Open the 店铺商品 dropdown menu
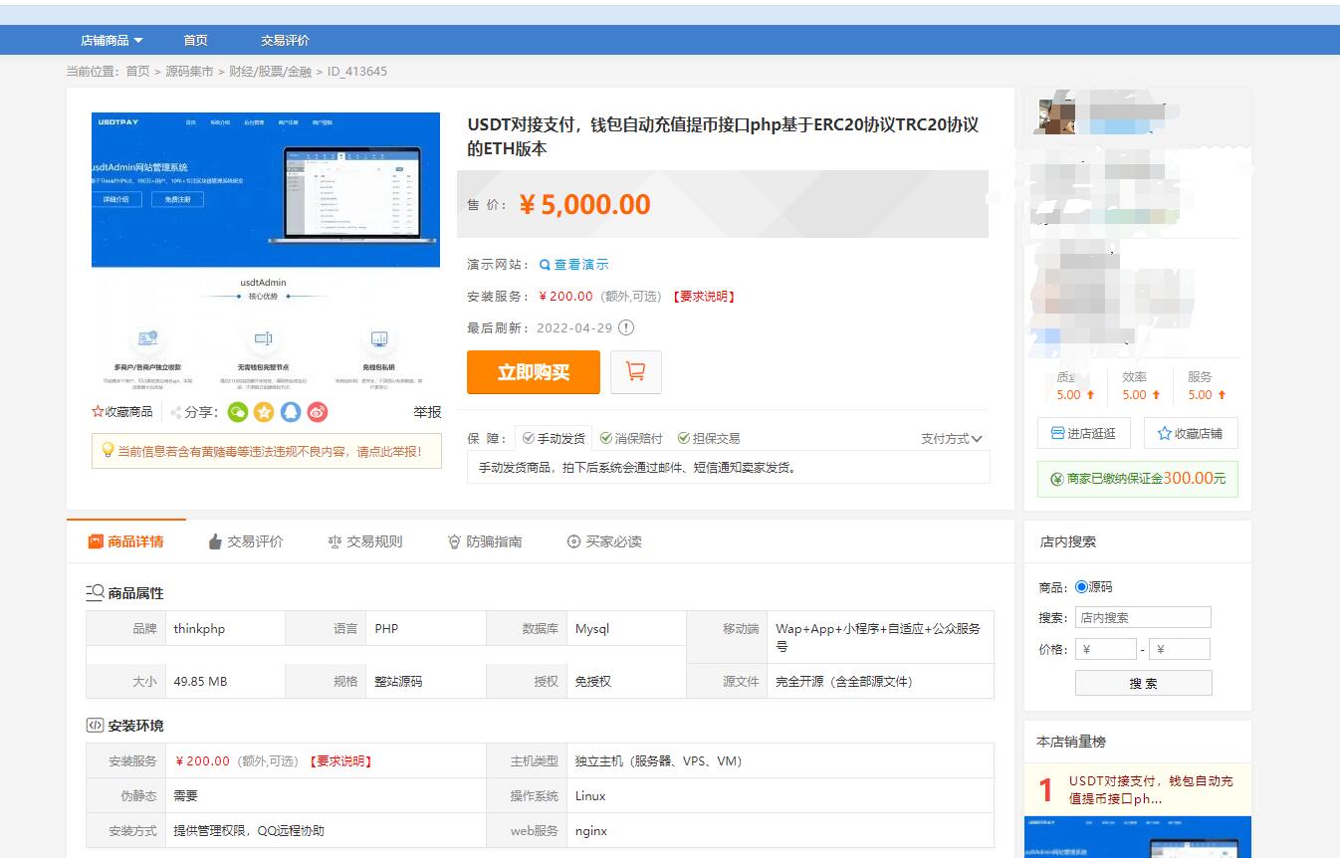The image size is (1340, 858). 111,39
